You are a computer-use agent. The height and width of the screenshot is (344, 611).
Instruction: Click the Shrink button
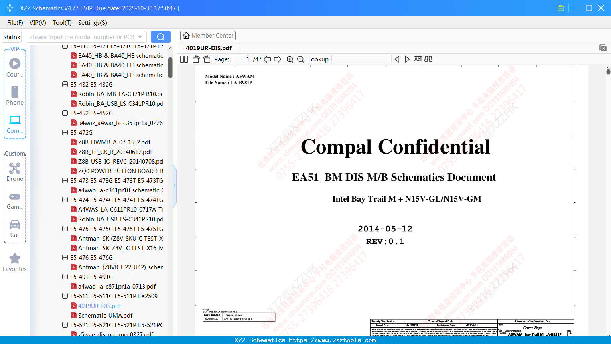[12, 37]
